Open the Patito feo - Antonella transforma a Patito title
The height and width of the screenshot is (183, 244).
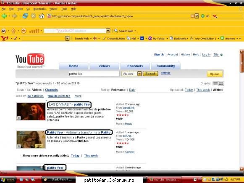(x=79, y=133)
